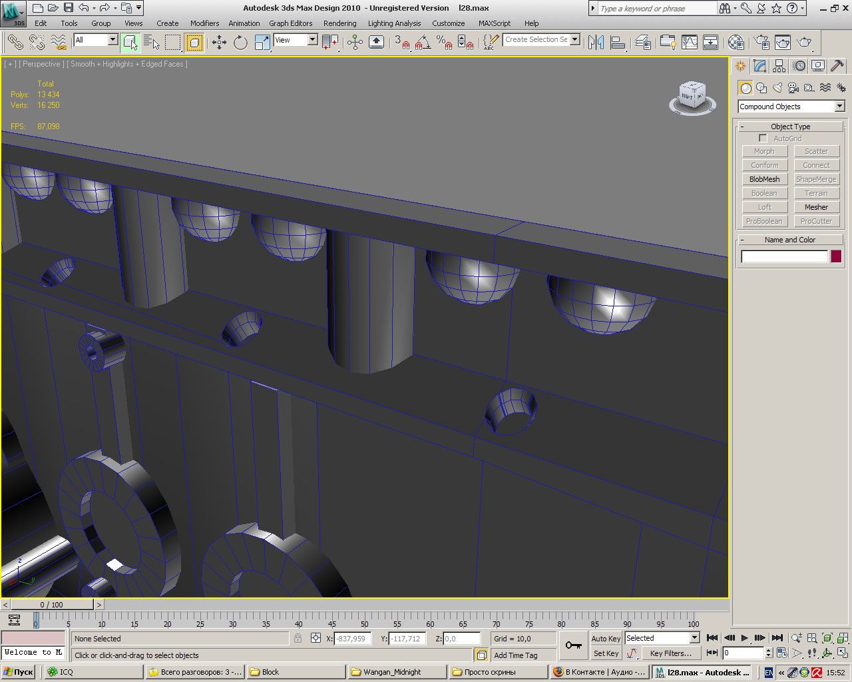Screen dimensions: 852x682
Task: Toggle Auto Key mode
Action: click(x=606, y=638)
